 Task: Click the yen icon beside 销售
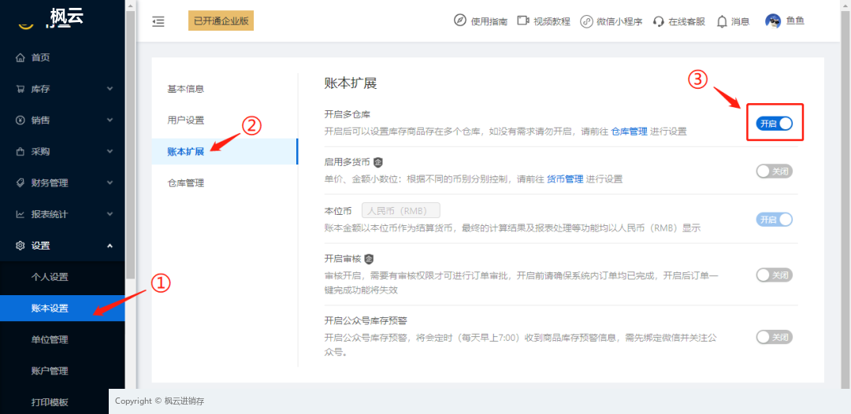pyautogui.click(x=20, y=120)
